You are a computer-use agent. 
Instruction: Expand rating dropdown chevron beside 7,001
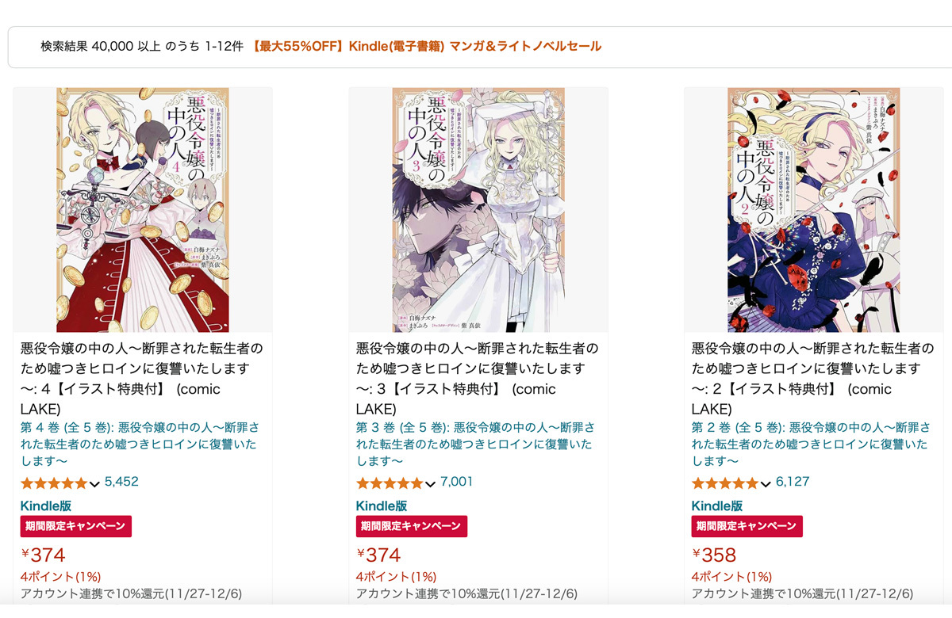click(430, 484)
